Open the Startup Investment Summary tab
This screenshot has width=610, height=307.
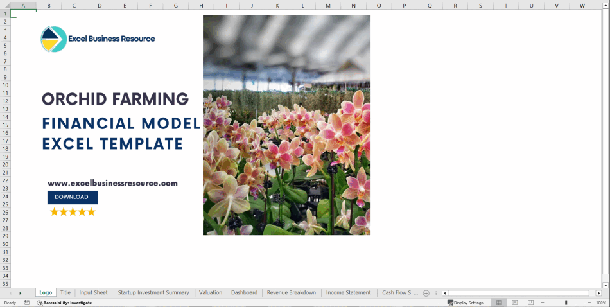tap(153, 293)
